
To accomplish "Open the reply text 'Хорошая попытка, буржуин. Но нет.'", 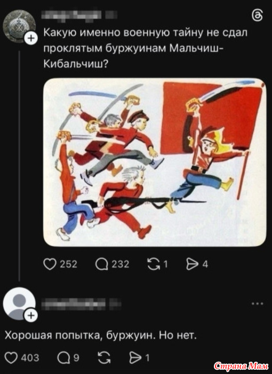I will point(101,336).
